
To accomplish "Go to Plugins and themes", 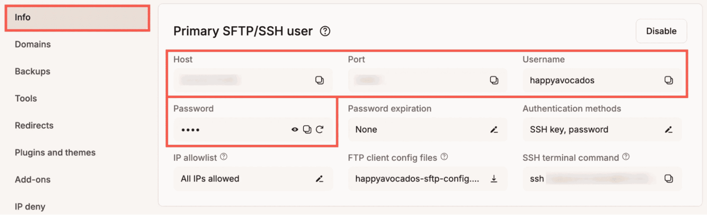I will coord(55,152).
